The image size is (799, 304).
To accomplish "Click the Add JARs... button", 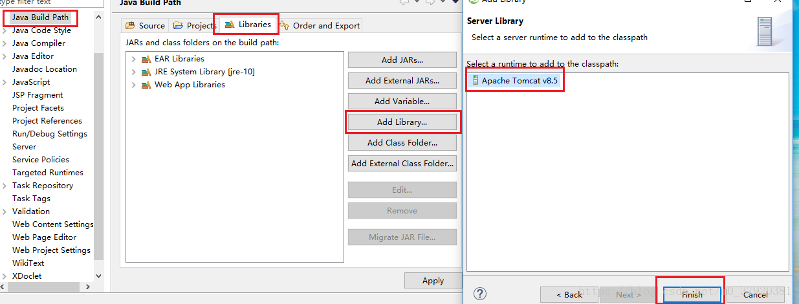I will point(402,60).
